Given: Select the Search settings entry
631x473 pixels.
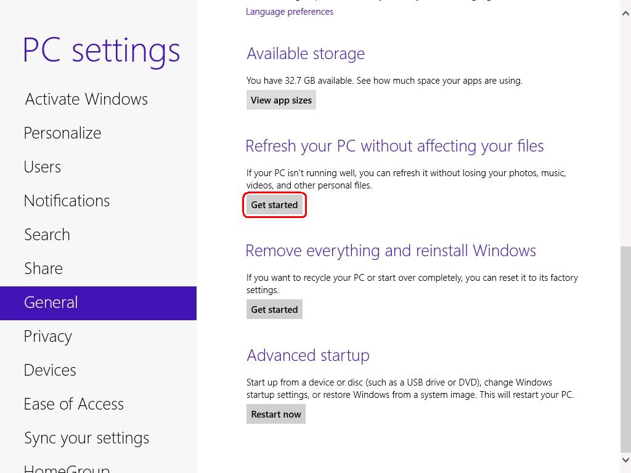Looking at the screenshot, I should tap(47, 235).
